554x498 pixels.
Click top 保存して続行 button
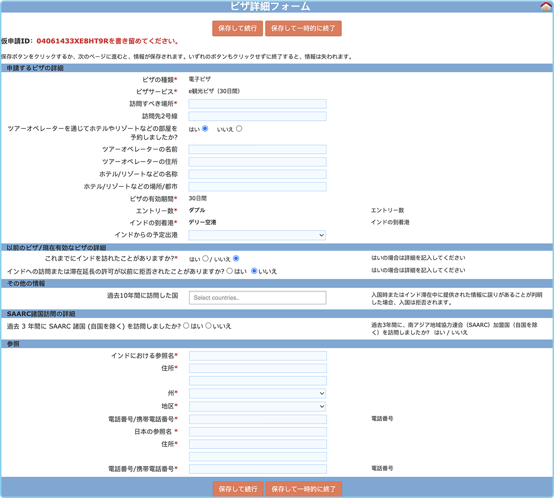(x=238, y=28)
